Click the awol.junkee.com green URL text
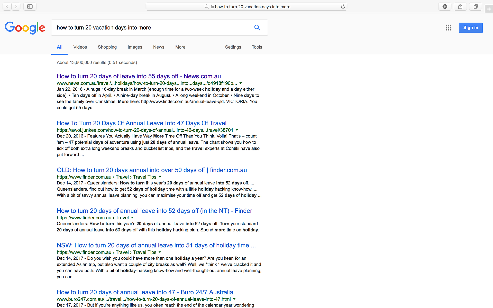 [145, 130]
